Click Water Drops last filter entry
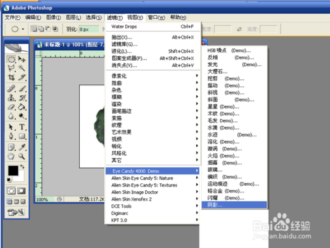This screenshot has height=248, width=330. (x=153, y=26)
